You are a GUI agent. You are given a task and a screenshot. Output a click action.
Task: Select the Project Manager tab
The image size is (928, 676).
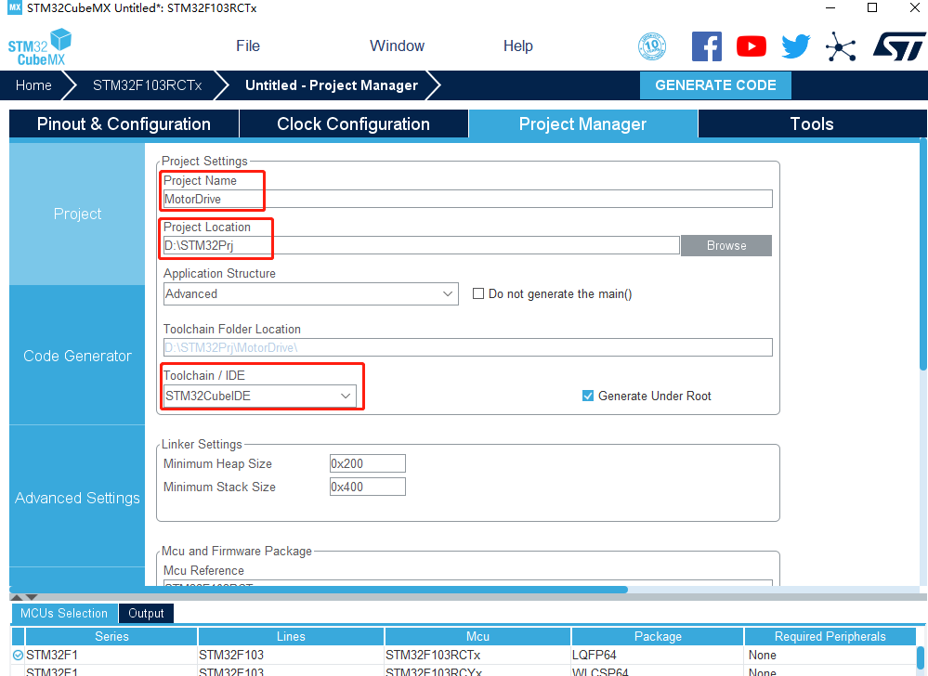[583, 123]
